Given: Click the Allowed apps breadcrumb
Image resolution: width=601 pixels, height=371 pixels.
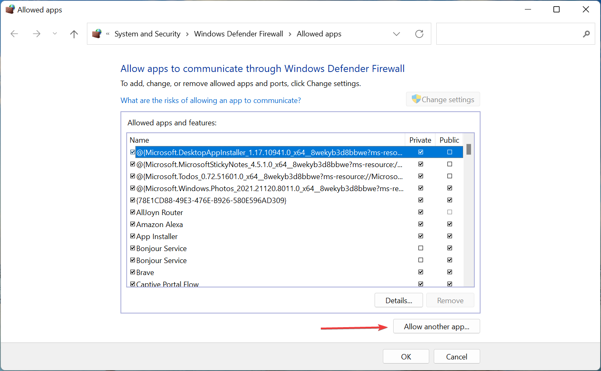Looking at the screenshot, I should pos(319,34).
